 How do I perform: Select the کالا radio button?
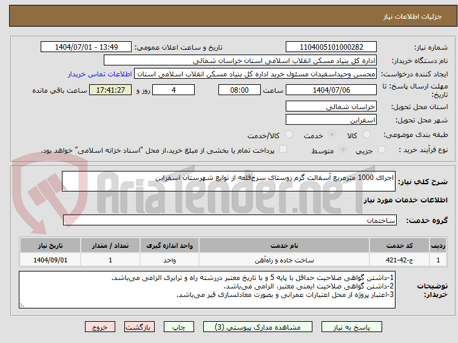point(366,135)
